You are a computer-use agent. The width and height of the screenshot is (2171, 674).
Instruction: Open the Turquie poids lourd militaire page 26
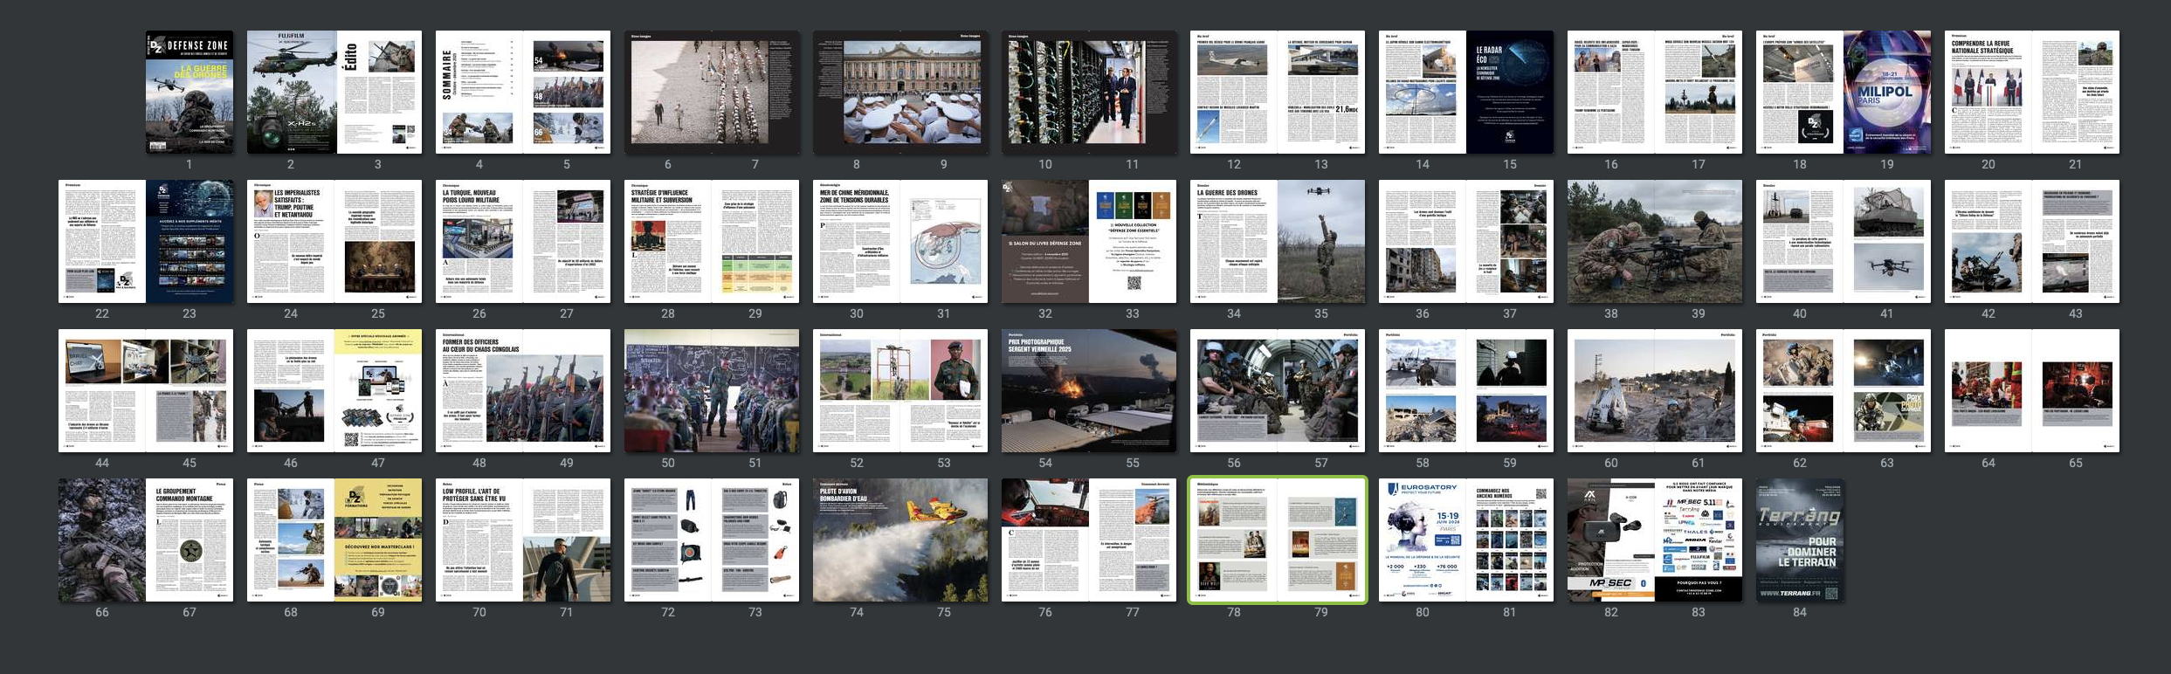479,242
